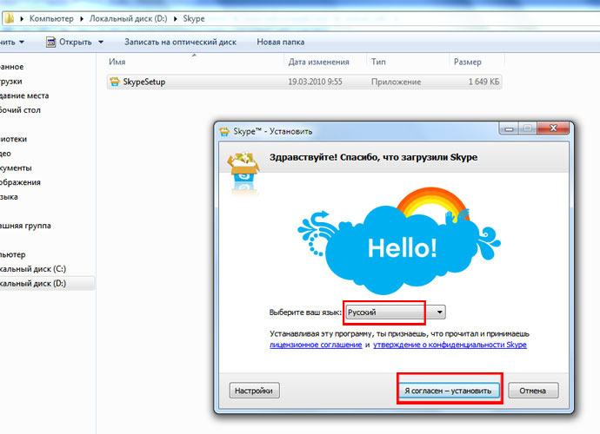Select Локальный диск (D:) in sidebar
Viewport: 600px width, 434px height.
coord(33,284)
